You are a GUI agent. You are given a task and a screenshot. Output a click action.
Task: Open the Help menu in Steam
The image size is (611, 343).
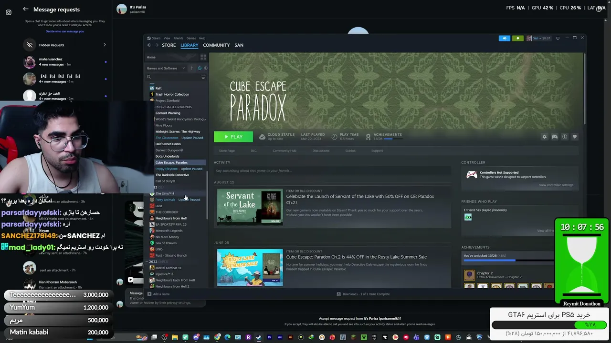202,38
